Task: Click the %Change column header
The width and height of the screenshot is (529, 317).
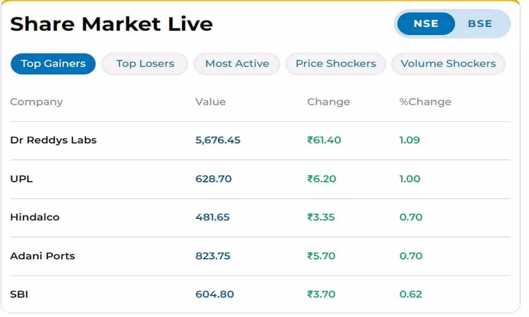Action: pyautogui.click(x=425, y=102)
